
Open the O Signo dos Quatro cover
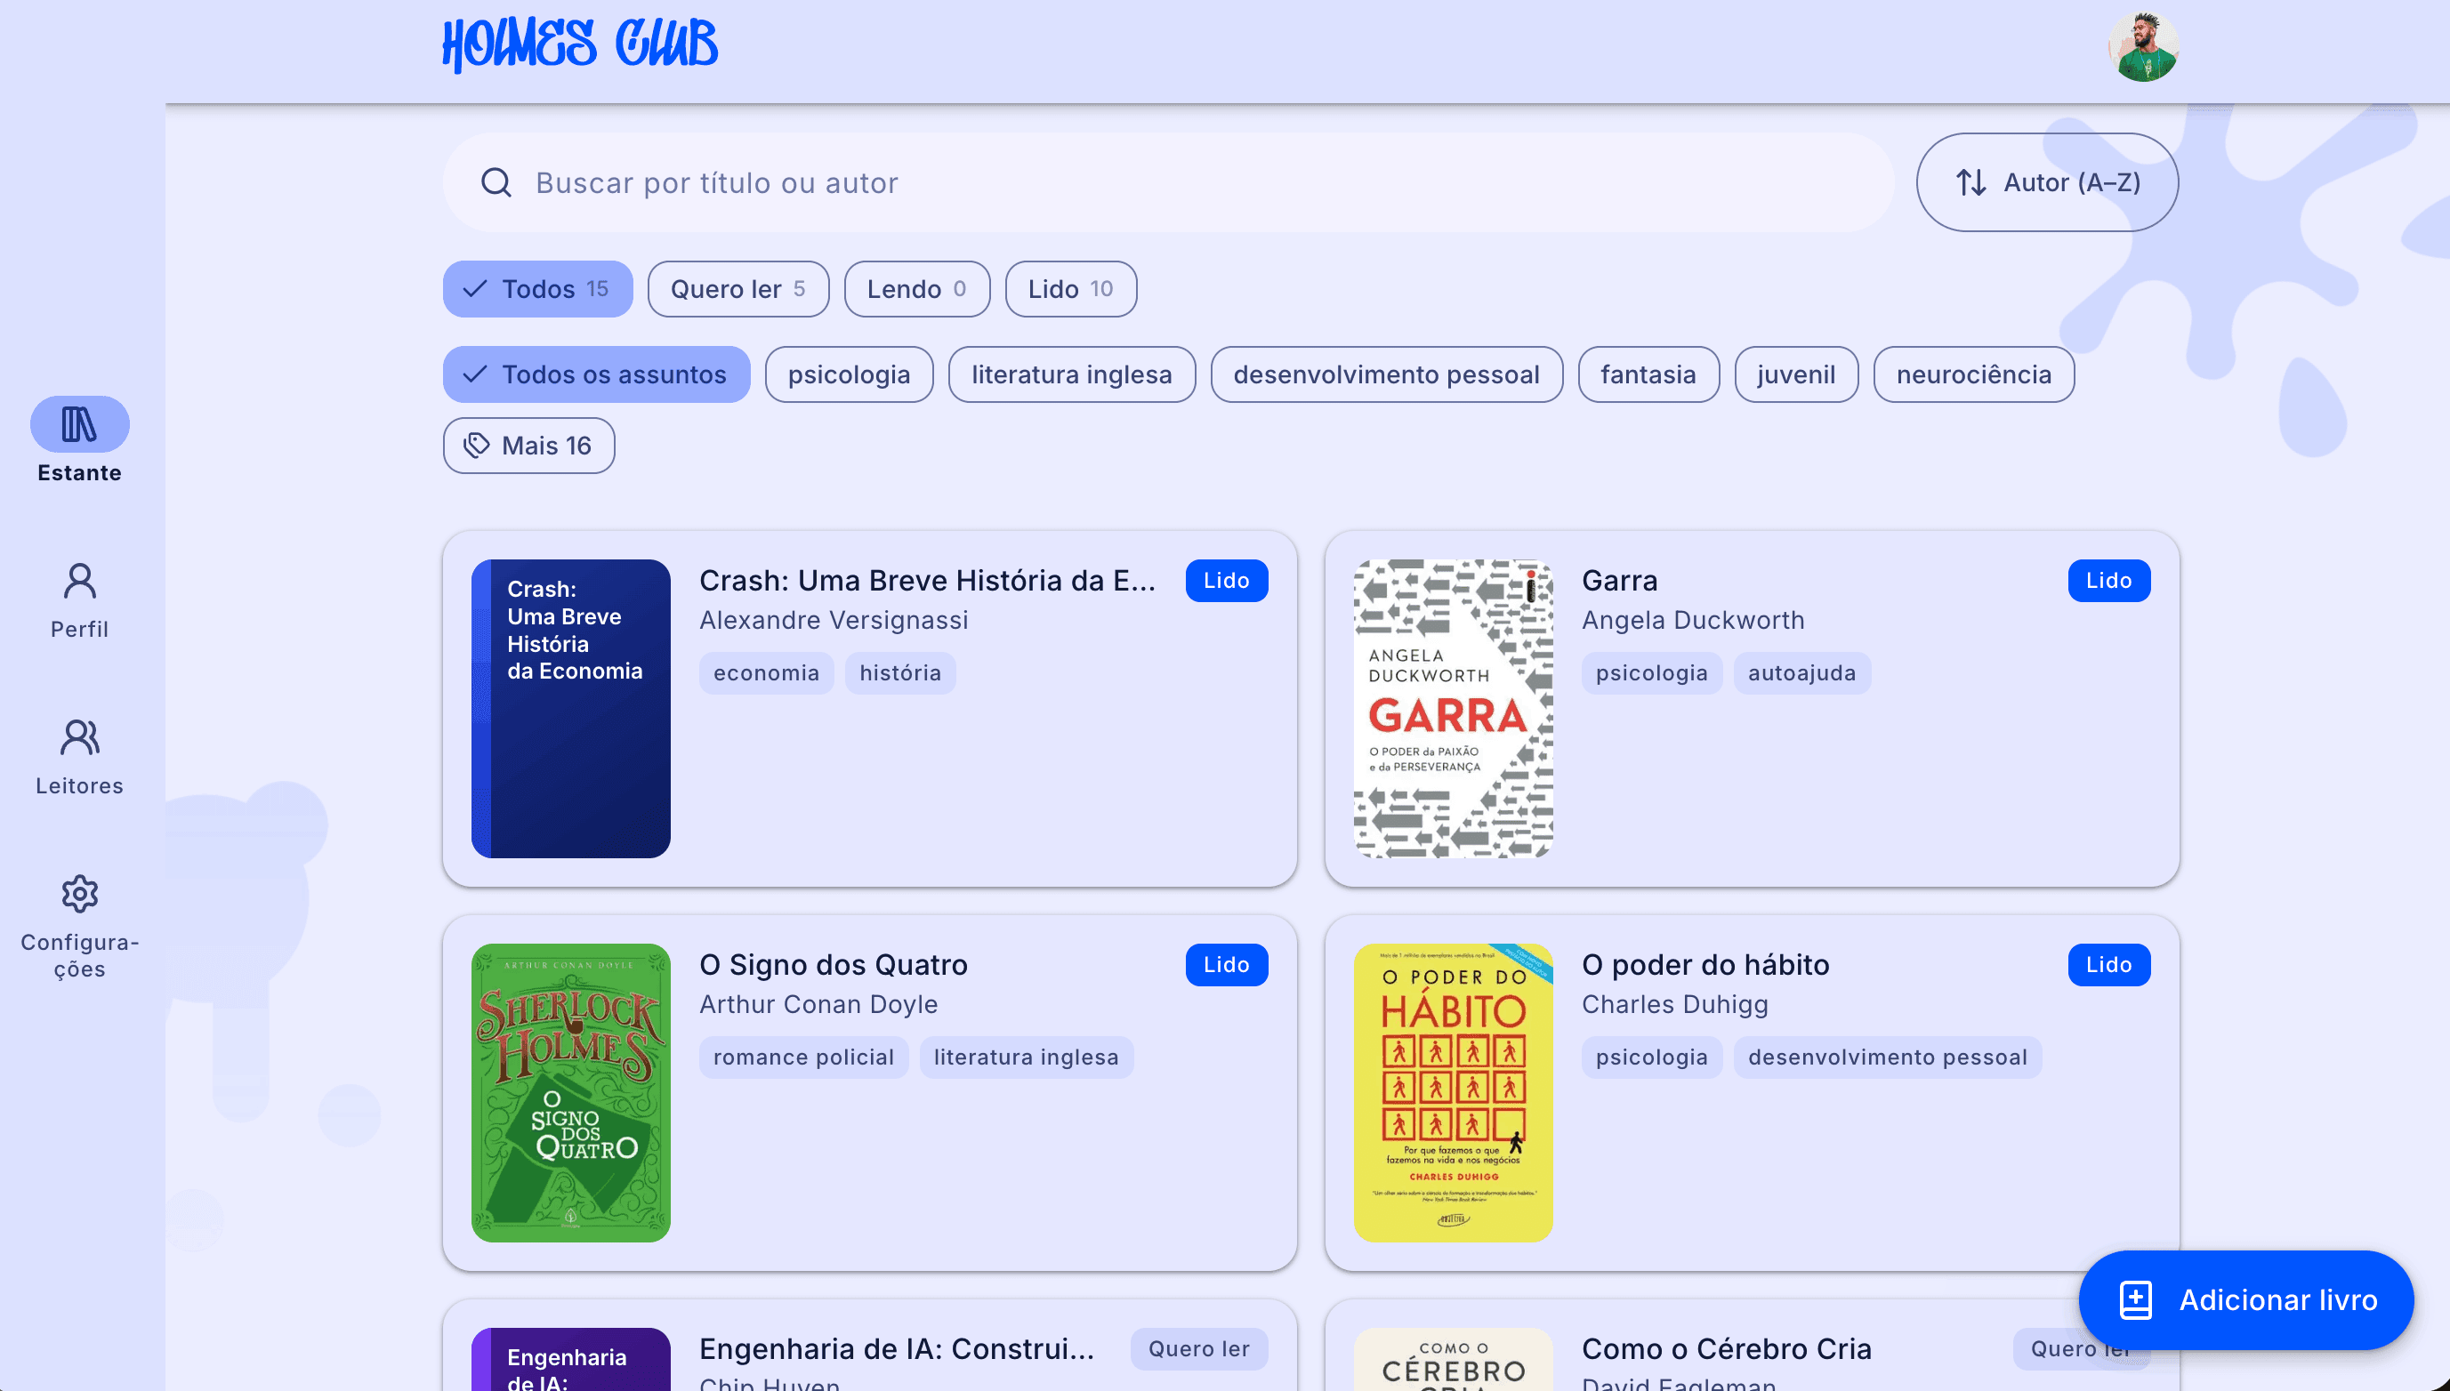click(571, 1093)
